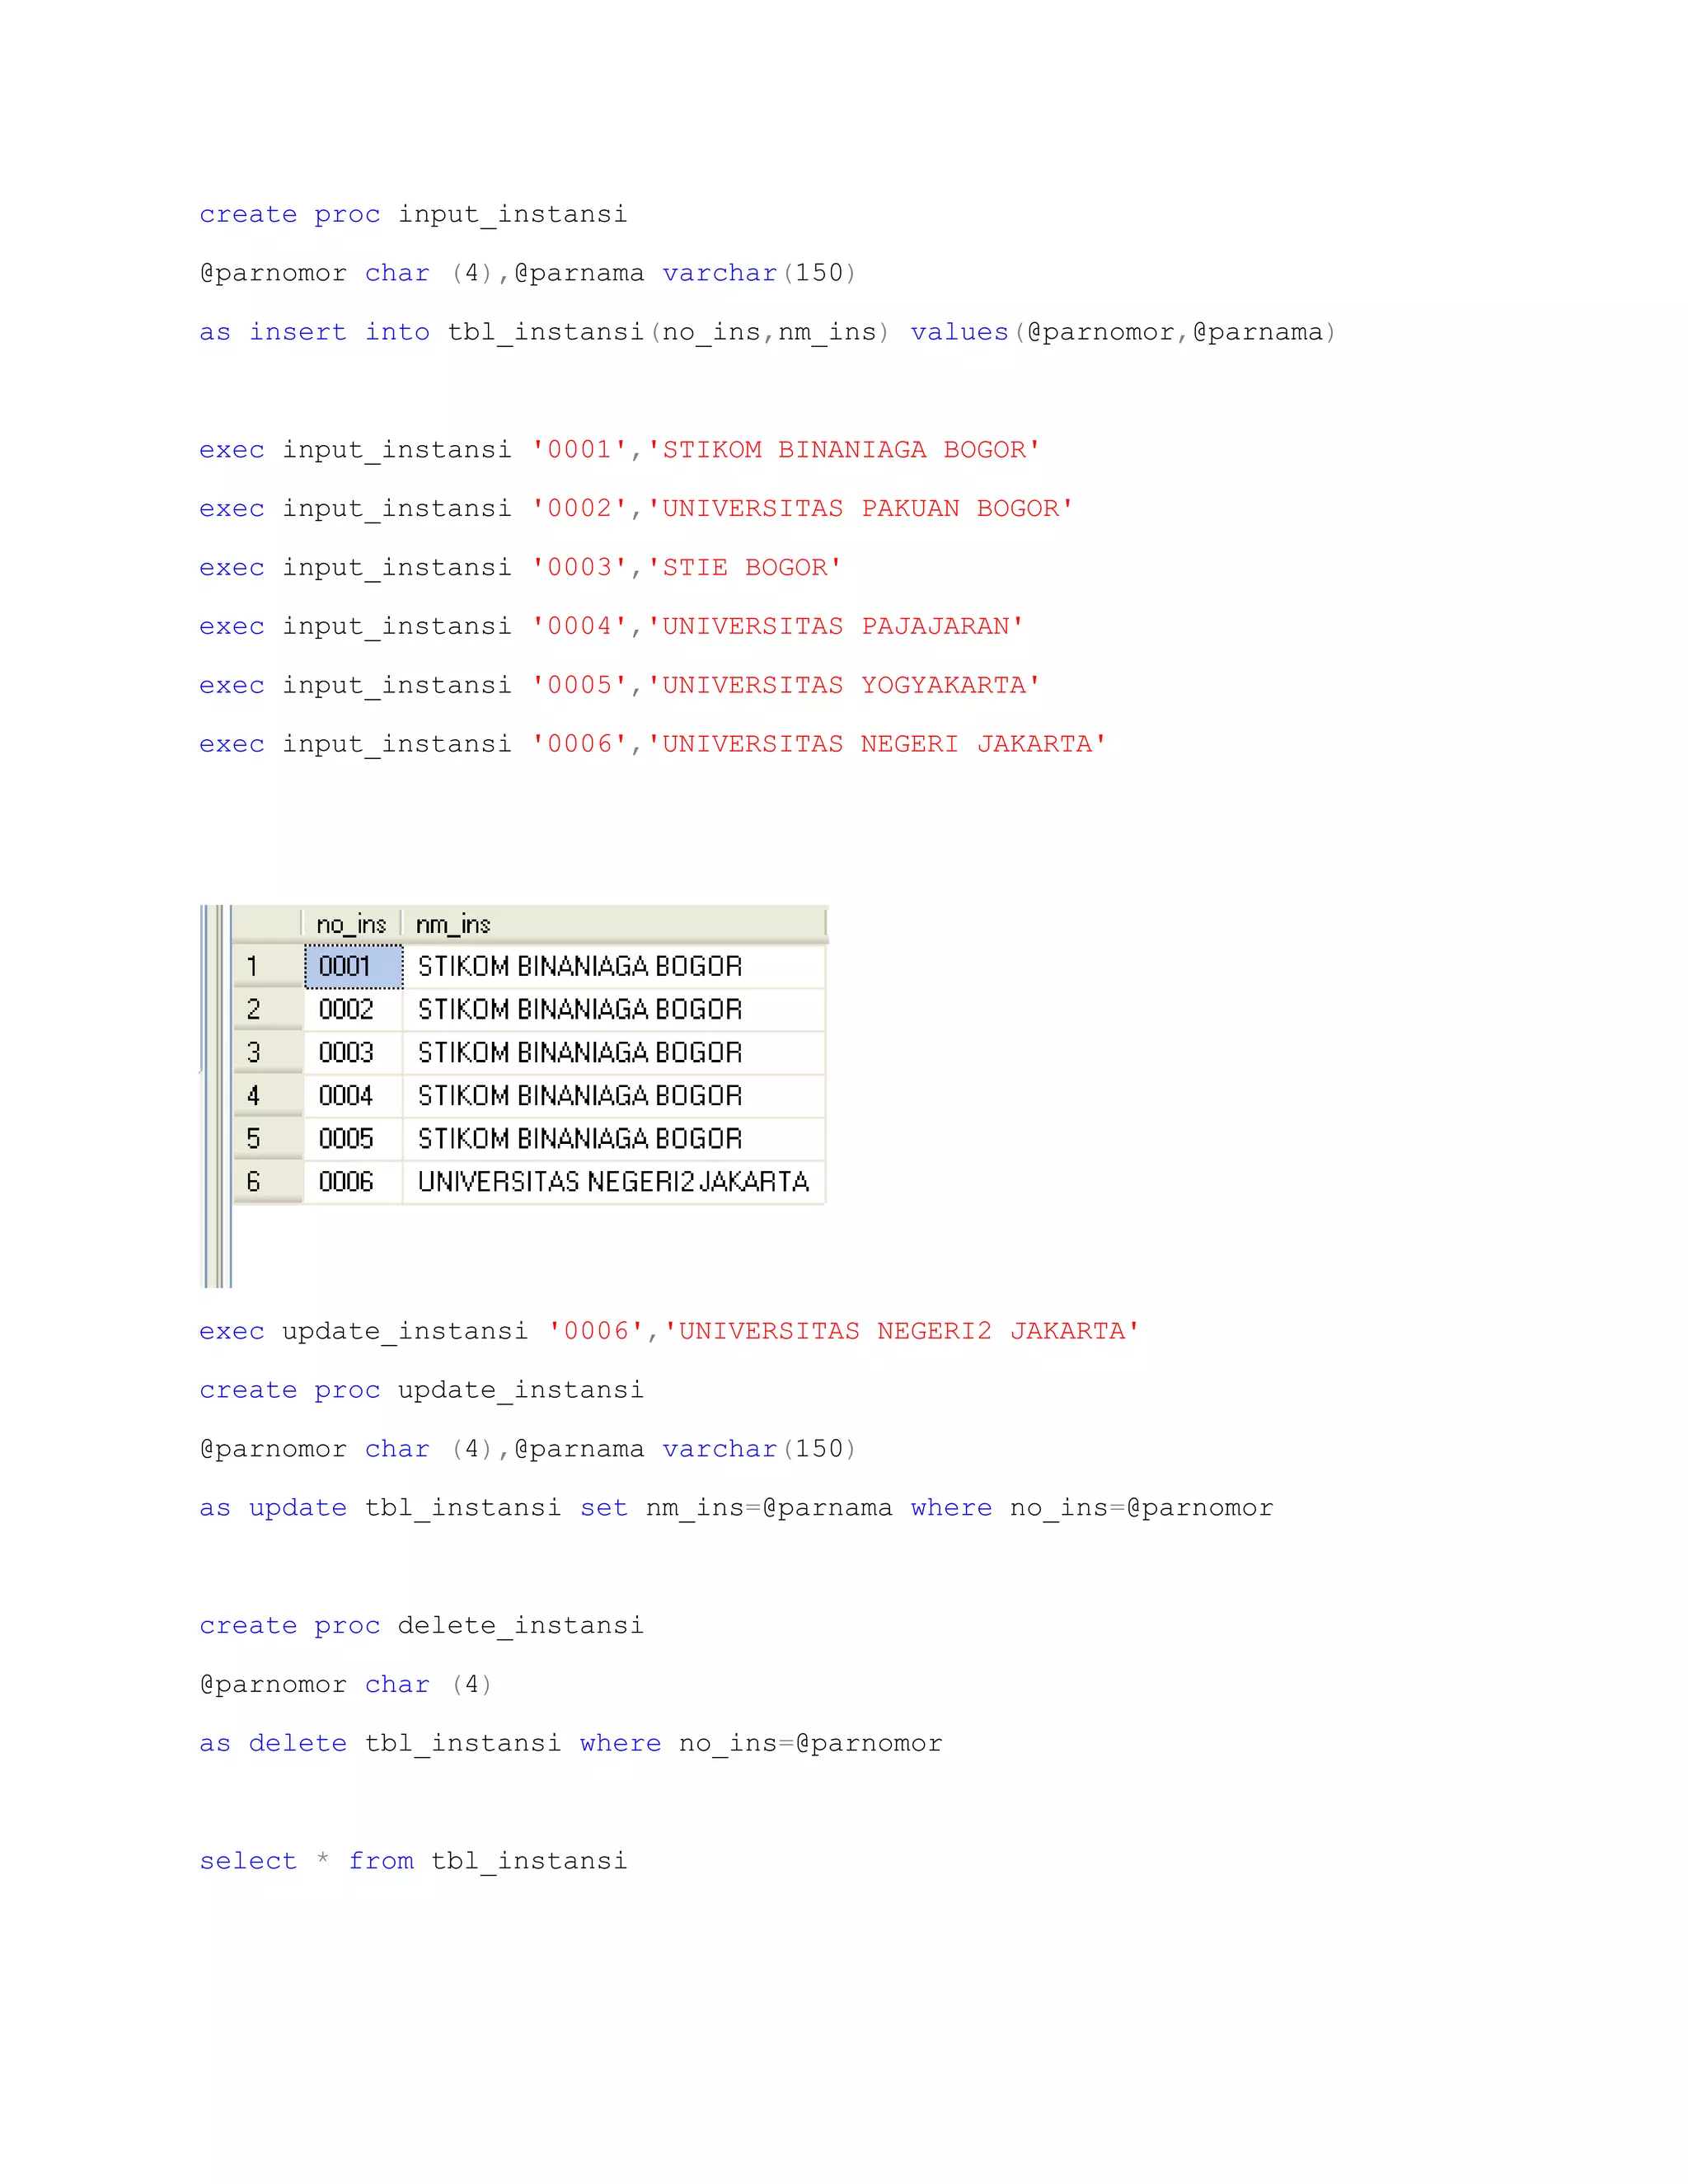Click the 'create proc update_instansi' line
1688x2184 pixels.
click(421, 1391)
